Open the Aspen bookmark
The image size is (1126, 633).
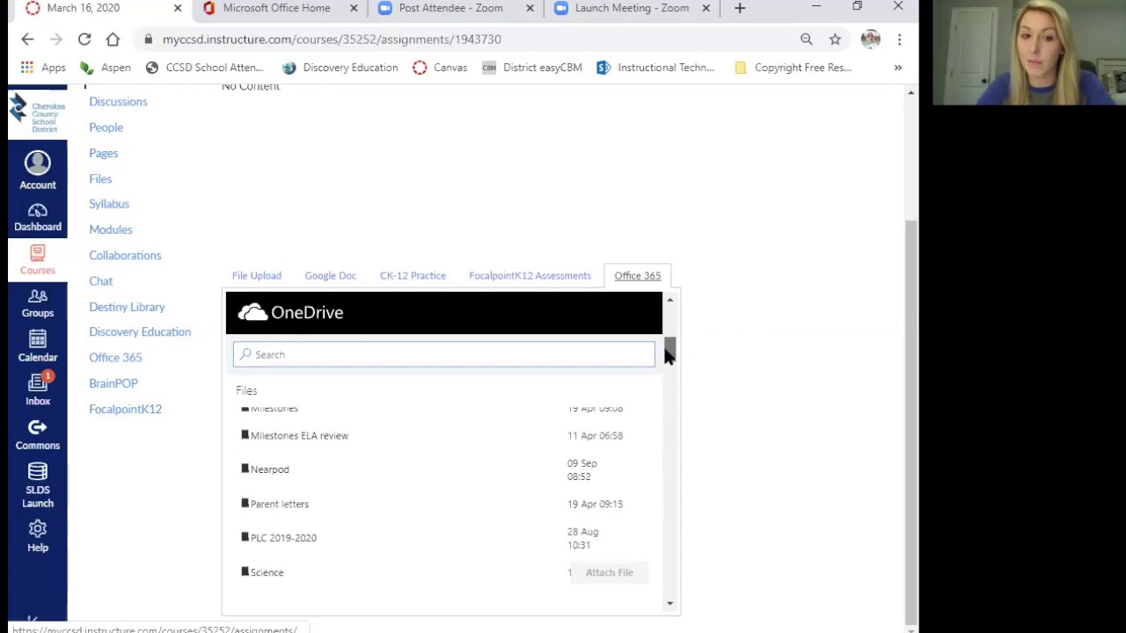[x=106, y=68]
